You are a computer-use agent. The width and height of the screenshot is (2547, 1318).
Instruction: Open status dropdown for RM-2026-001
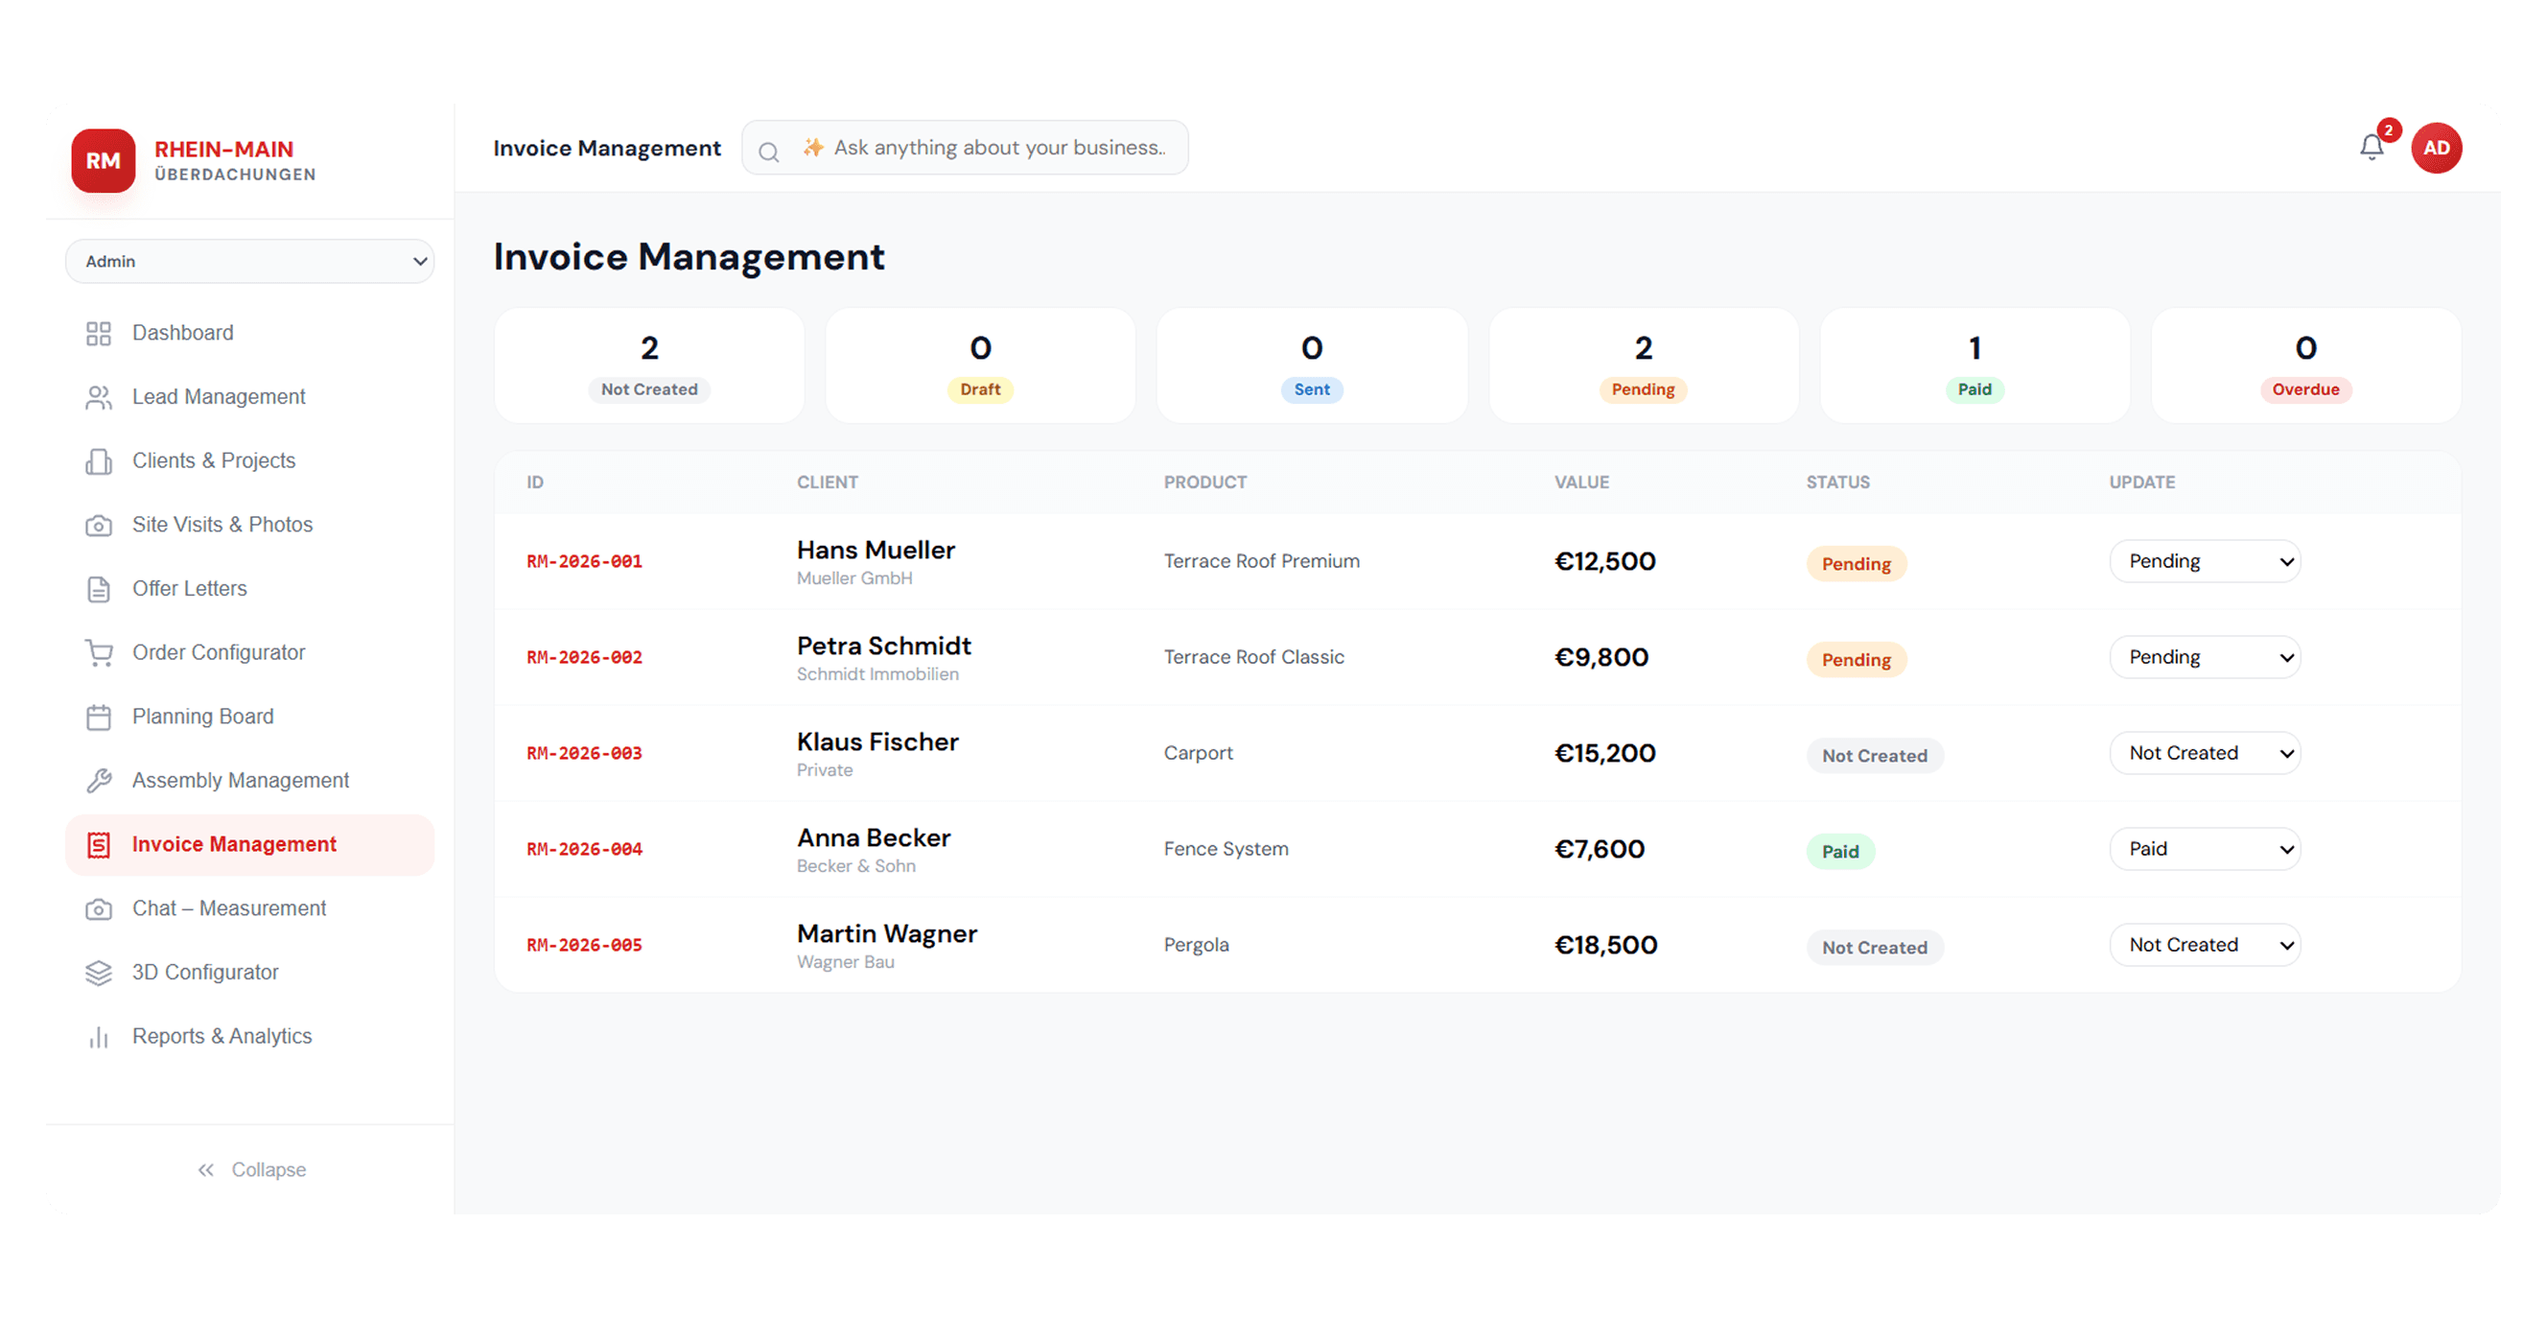point(2205,561)
